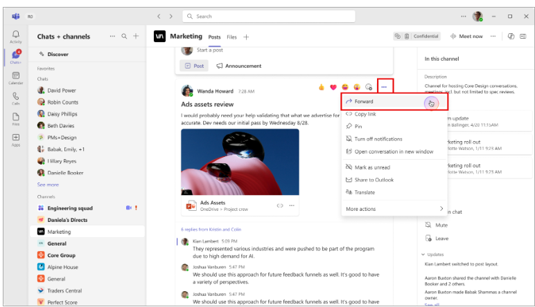Start a Meet now meeting
535x307 pixels.
tap(467, 36)
